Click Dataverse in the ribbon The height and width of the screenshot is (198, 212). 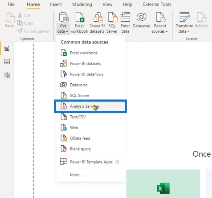tap(141, 20)
